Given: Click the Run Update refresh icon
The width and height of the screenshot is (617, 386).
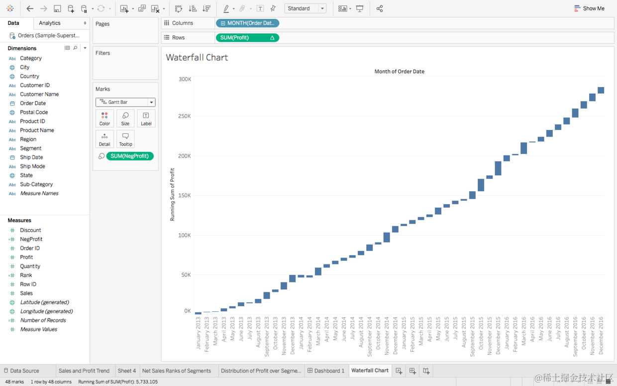Looking at the screenshot, I should pyautogui.click(x=101, y=8).
